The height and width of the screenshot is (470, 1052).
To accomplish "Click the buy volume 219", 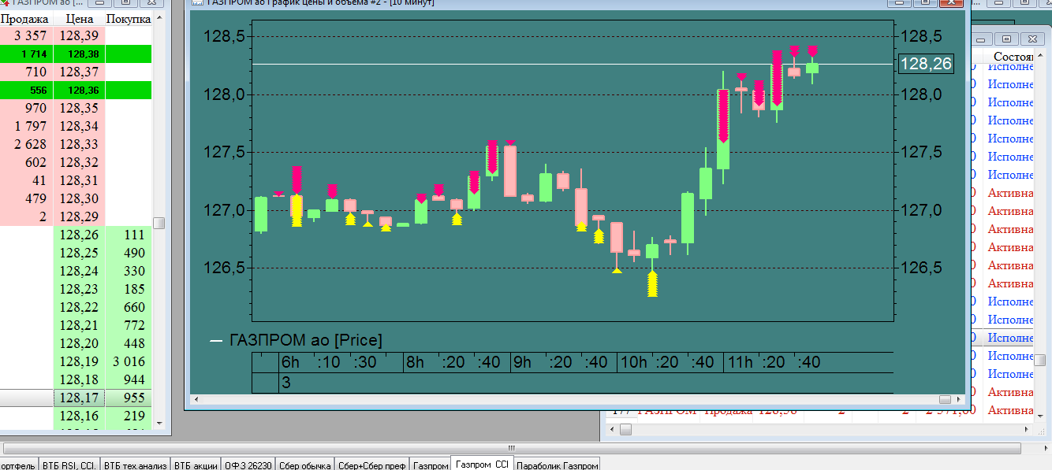I will pos(129,416).
